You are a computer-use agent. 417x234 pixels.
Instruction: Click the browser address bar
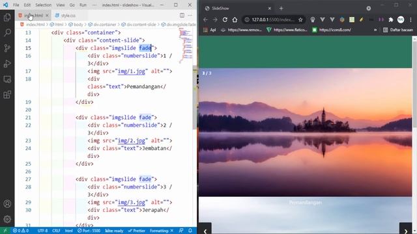(x=273, y=19)
